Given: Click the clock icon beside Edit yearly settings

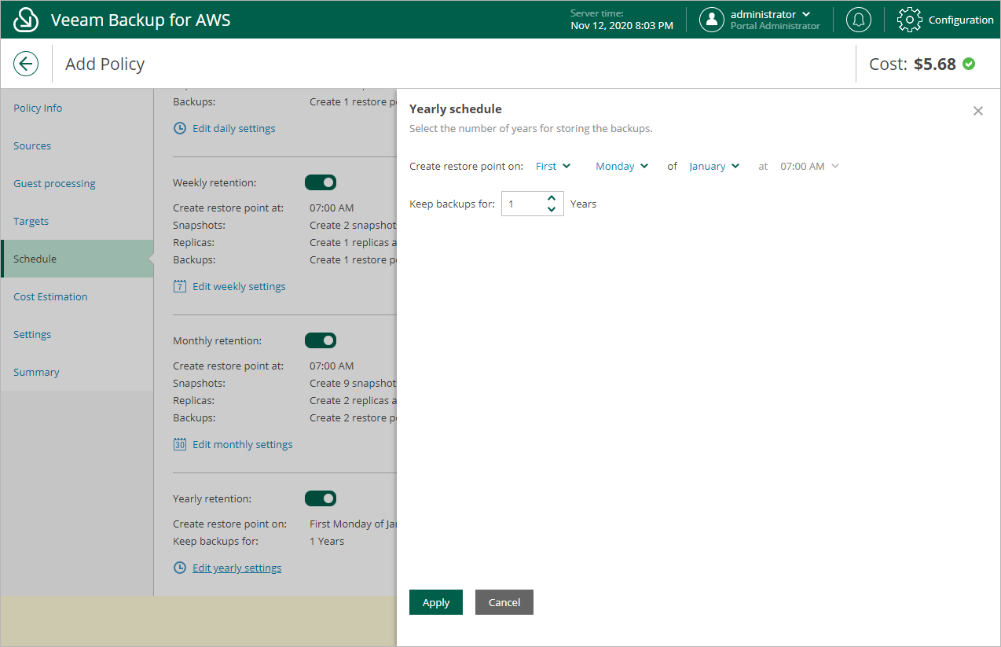Looking at the screenshot, I should 180,568.
